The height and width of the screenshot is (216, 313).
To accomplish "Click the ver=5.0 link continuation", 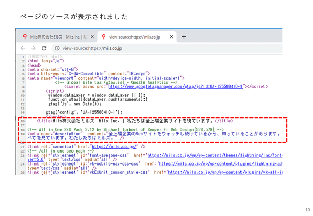I will [35, 159].
